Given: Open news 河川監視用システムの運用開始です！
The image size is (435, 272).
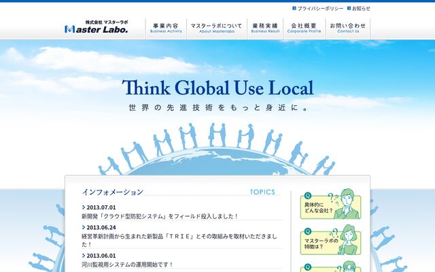Looking at the screenshot, I should (127, 265).
